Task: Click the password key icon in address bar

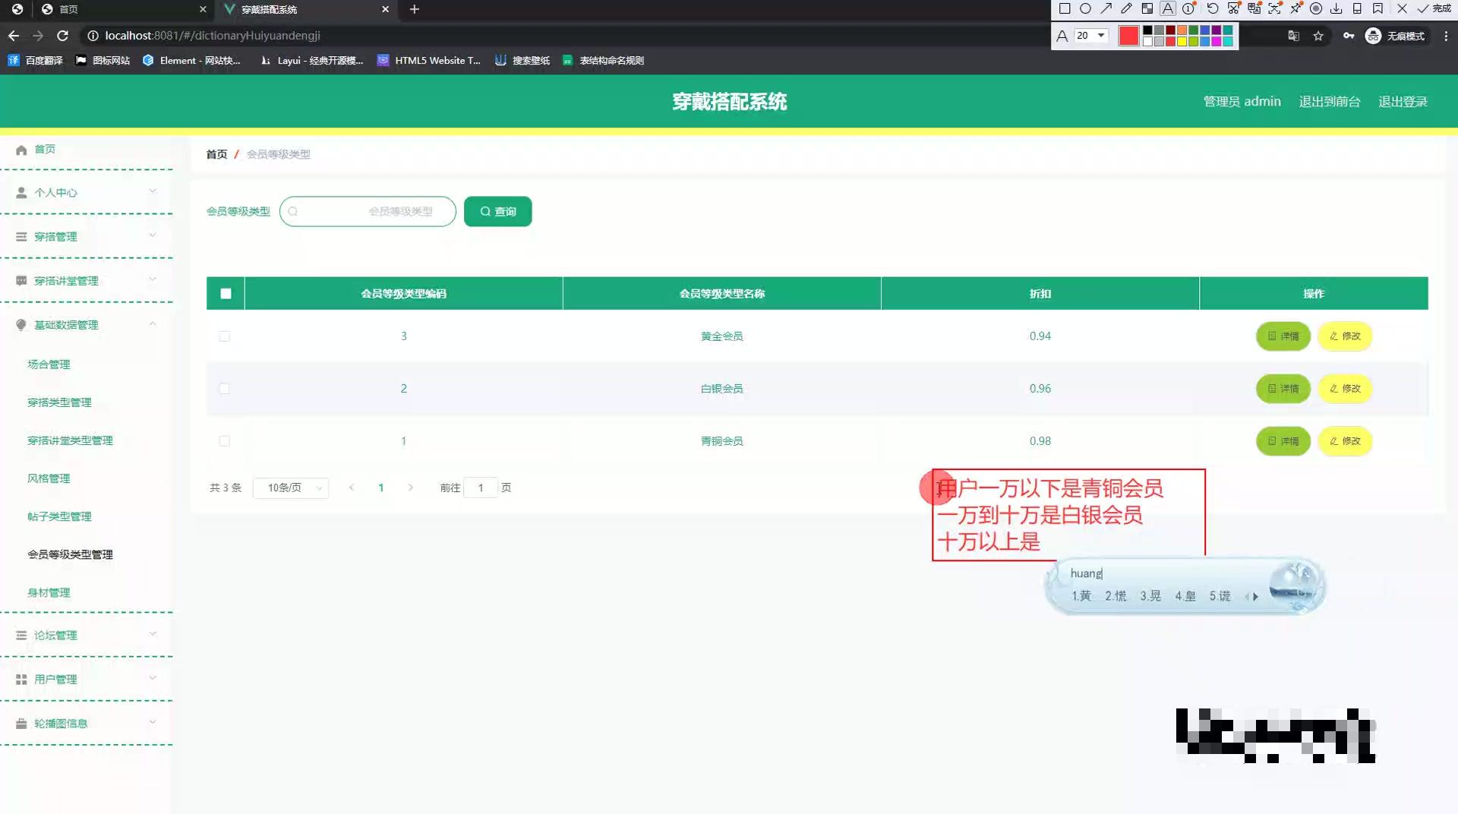Action: (x=1349, y=36)
